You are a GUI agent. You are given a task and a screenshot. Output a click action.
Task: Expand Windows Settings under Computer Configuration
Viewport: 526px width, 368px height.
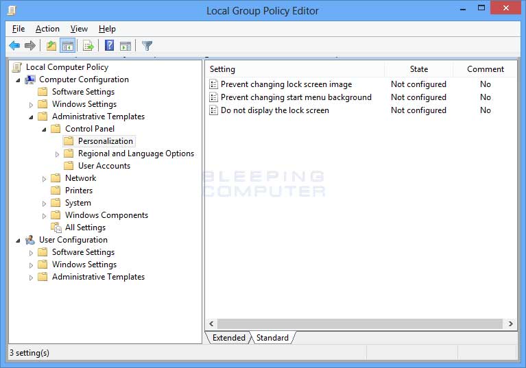[31, 105]
